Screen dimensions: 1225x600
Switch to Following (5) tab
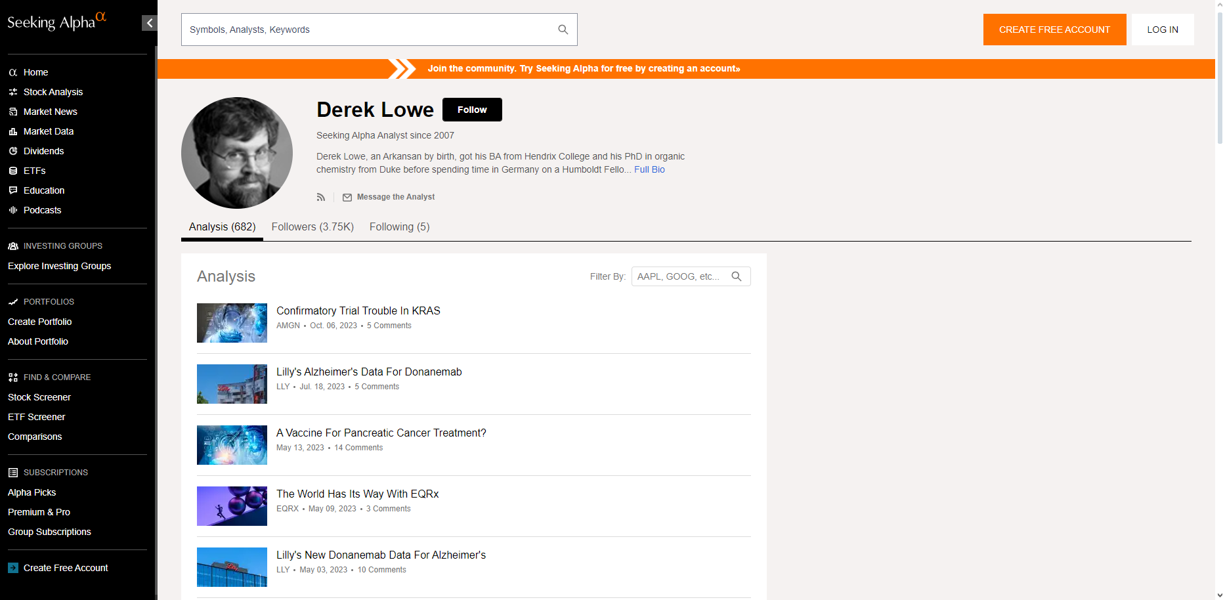(x=400, y=227)
